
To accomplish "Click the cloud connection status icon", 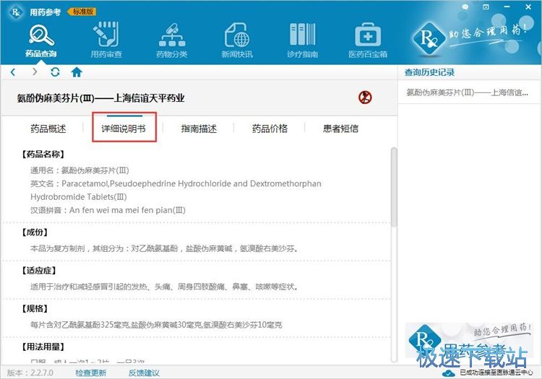I will (448, 373).
